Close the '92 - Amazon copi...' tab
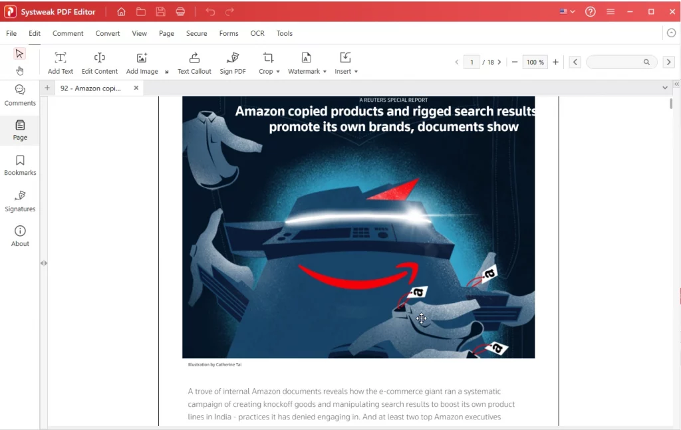The width and height of the screenshot is (681, 430). pyautogui.click(x=136, y=88)
